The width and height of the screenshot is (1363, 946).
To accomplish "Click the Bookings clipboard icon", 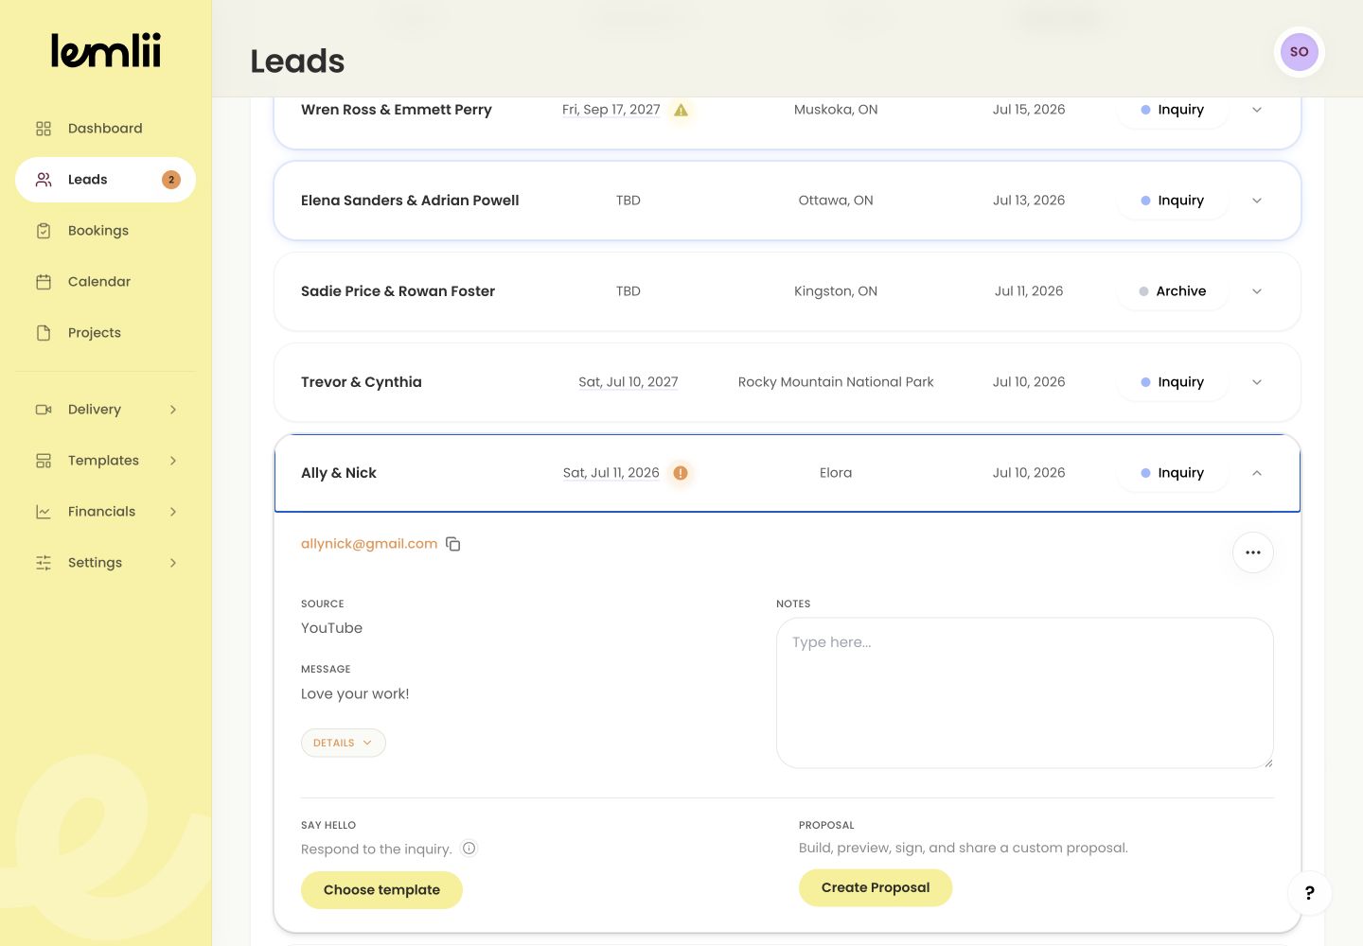I will [44, 231].
